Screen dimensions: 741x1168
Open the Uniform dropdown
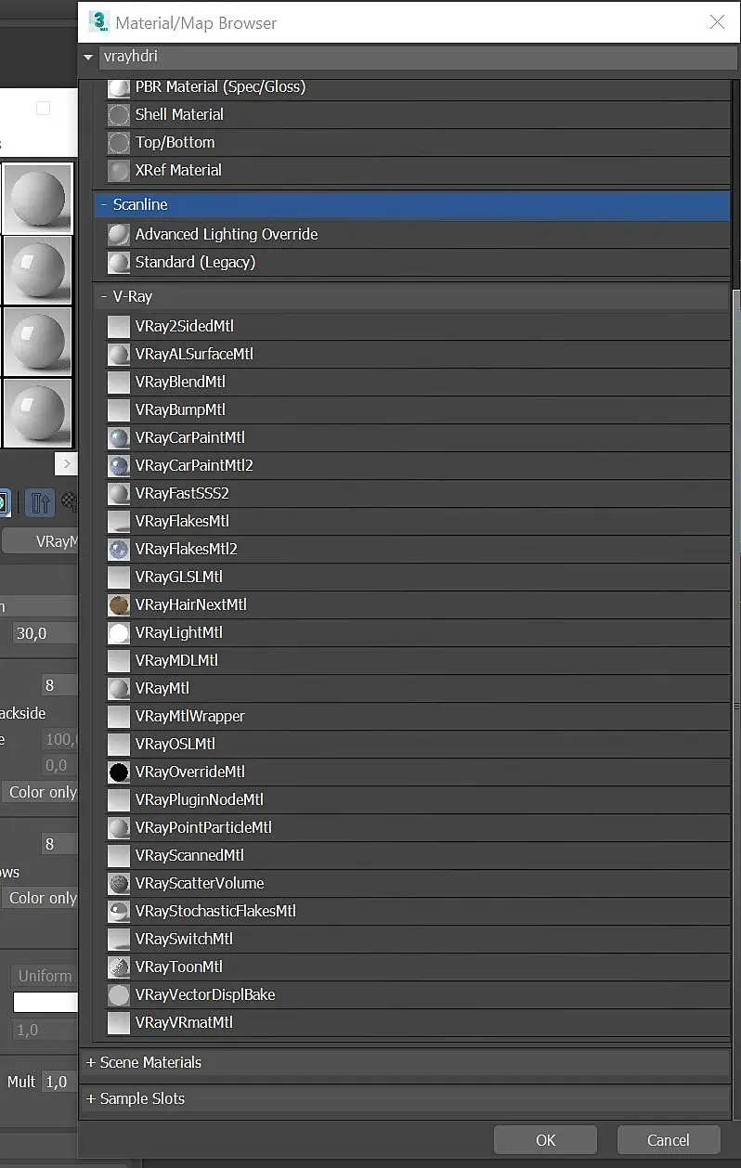(x=45, y=976)
